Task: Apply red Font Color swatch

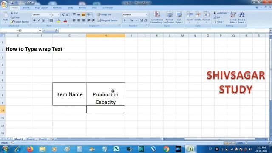Action: pos(65,20)
